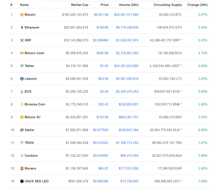Click EOS volume $2,400,370,253

[127, 91]
